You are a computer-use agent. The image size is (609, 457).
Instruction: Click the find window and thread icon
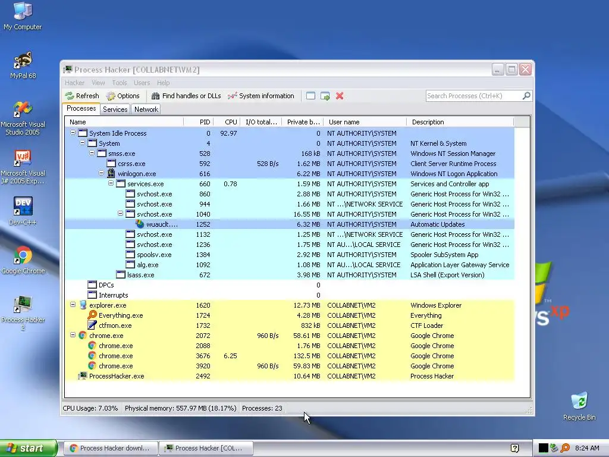pos(325,96)
